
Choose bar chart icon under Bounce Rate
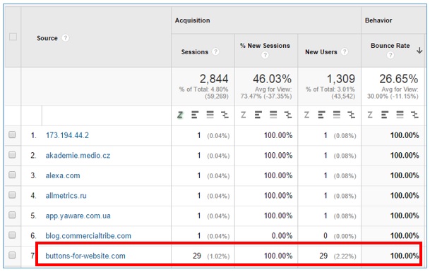pyautogui.click(x=385, y=115)
